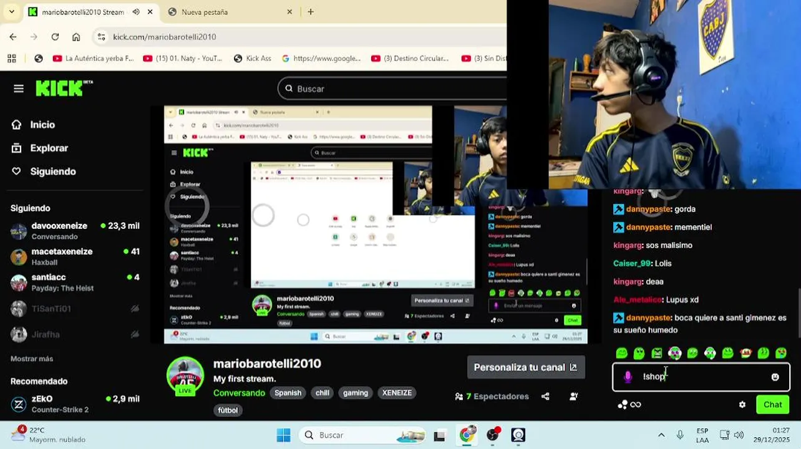Image resolution: width=801 pixels, height=449 pixels.
Task: Select the gaming tag
Action: (x=355, y=393)
